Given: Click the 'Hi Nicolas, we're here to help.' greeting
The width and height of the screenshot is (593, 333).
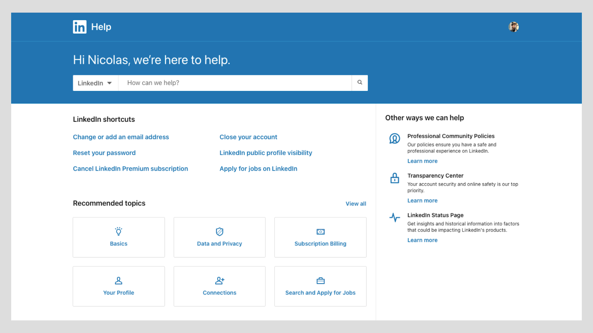Looking at the screenshot, I should coord(152,60).
